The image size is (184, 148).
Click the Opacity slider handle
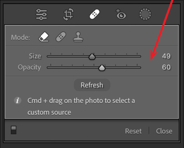(x=102, y=68)
